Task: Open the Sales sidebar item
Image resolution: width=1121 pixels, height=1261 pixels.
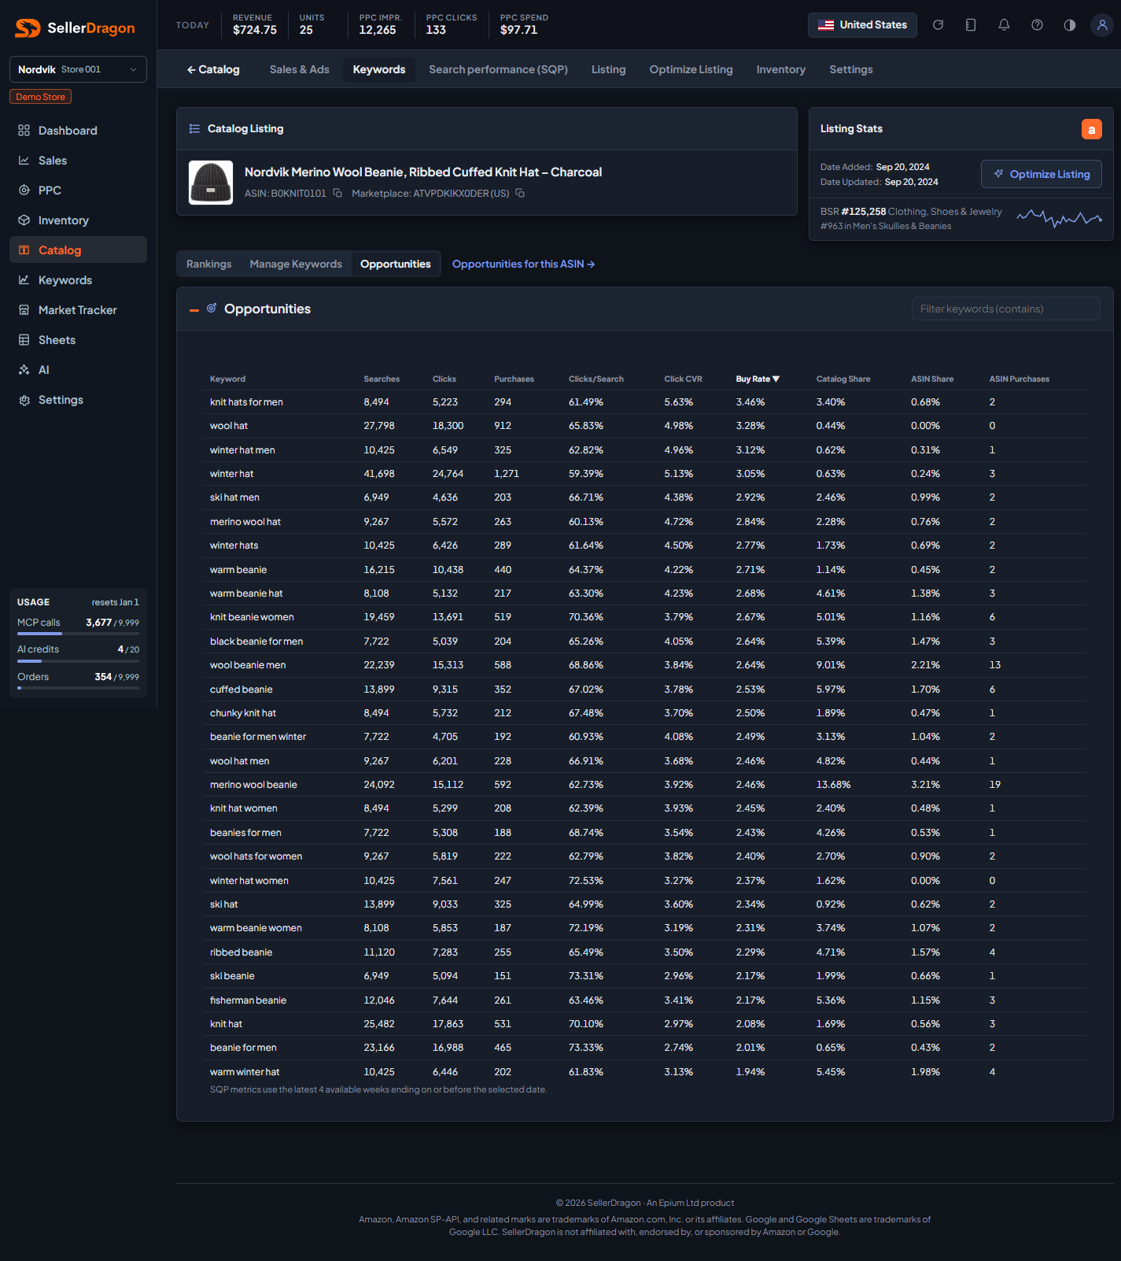Action: tap(78, 161)
